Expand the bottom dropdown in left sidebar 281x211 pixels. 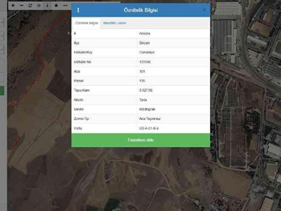tap(2, 50)
